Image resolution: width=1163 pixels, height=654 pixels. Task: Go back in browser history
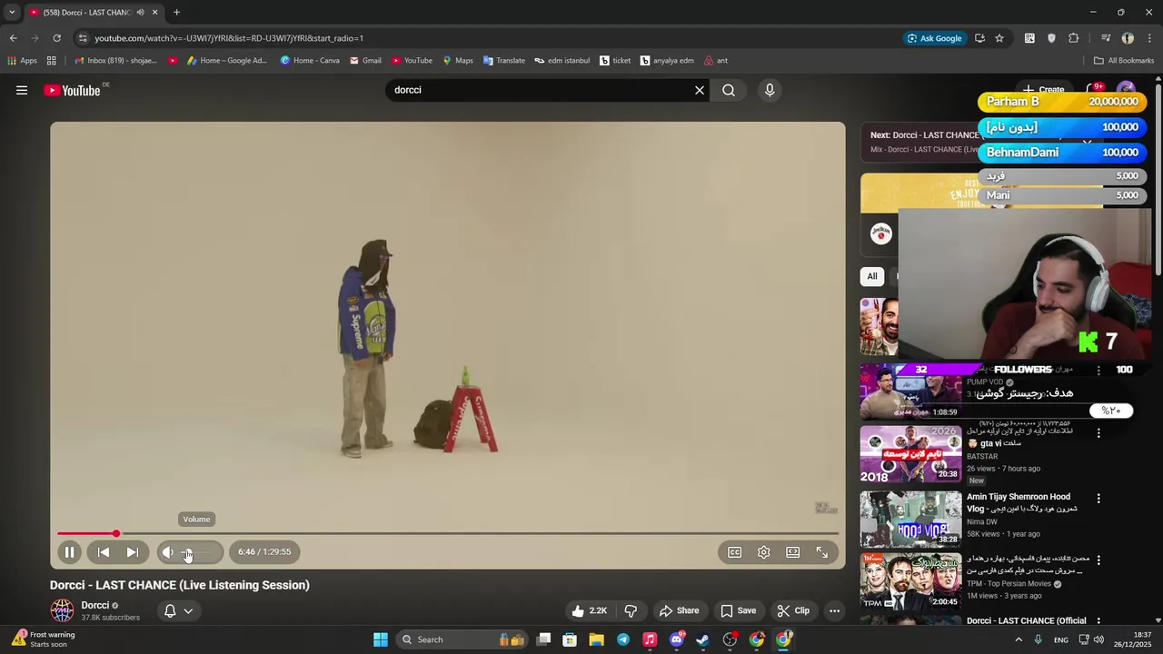point(13,38)
